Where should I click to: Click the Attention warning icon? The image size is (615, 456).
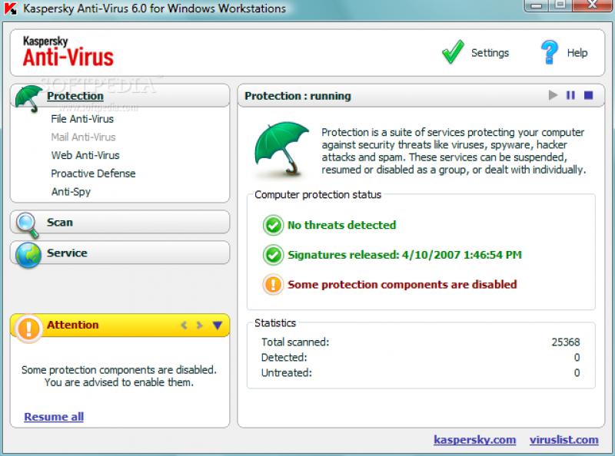point(28,325)
